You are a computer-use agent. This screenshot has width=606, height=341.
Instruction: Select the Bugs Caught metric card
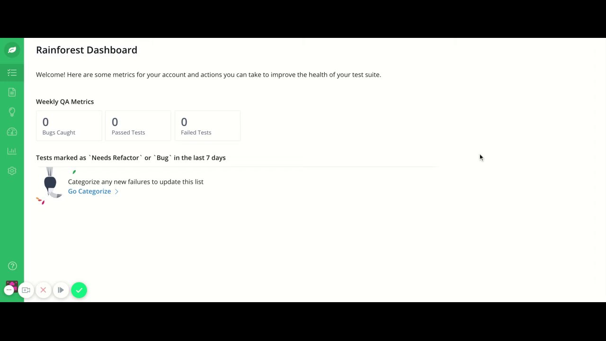(x=69, y=126)
